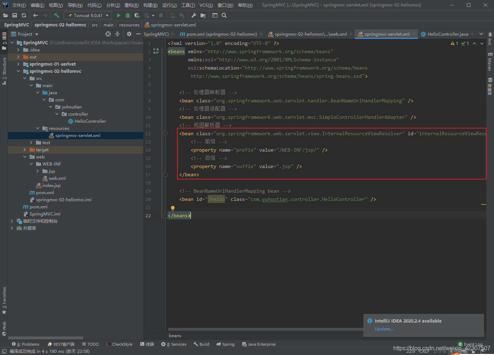The width and height of the screenshot is (494, 355).
Task: Click the yellow intention light bulb
Action: coord(173,208)
